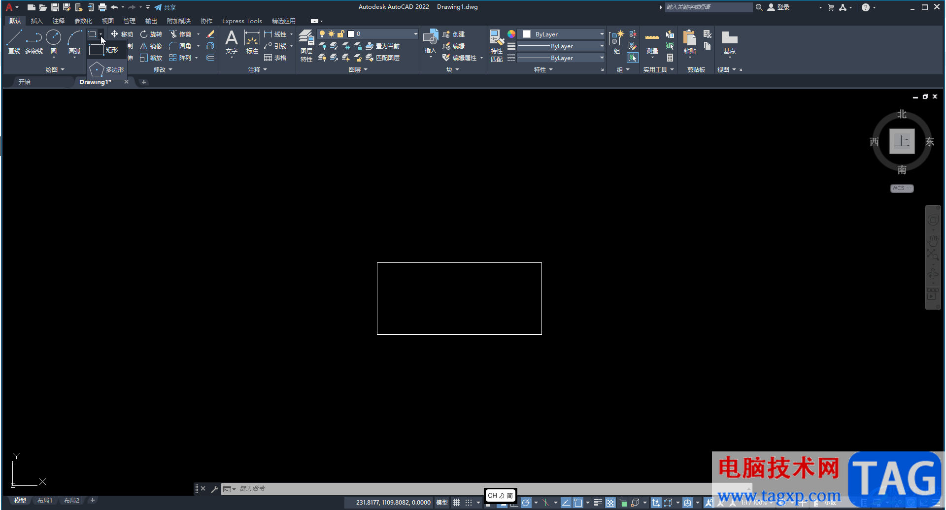
Task: Click Match Layer (匹配图层)
Action: point(383,58)
